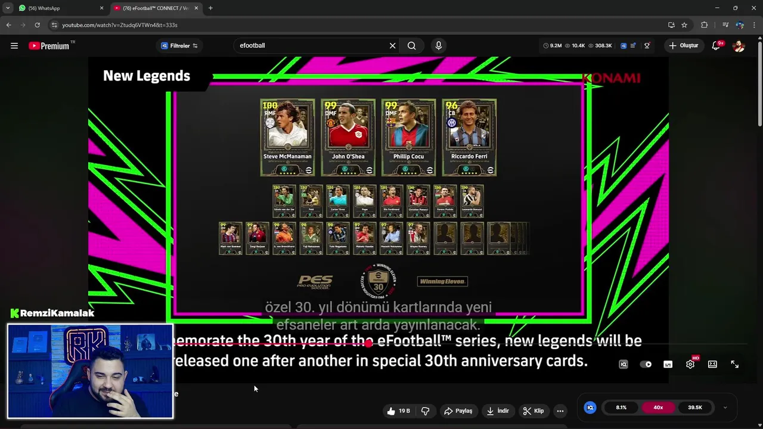Click the red 40x vidIQ stat pill
Screen dimensions: 763x429
(x=658, y=408)
